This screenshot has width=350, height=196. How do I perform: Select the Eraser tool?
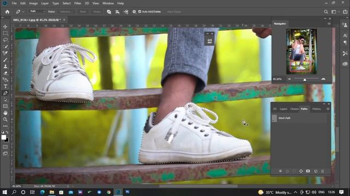tap(5, 73)
